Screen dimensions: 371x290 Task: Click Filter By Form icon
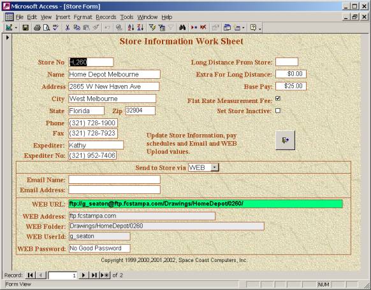[x=162, y=27]
